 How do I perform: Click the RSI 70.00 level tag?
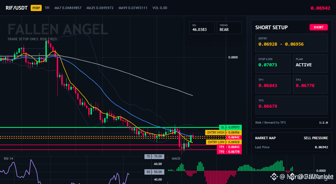154,156
